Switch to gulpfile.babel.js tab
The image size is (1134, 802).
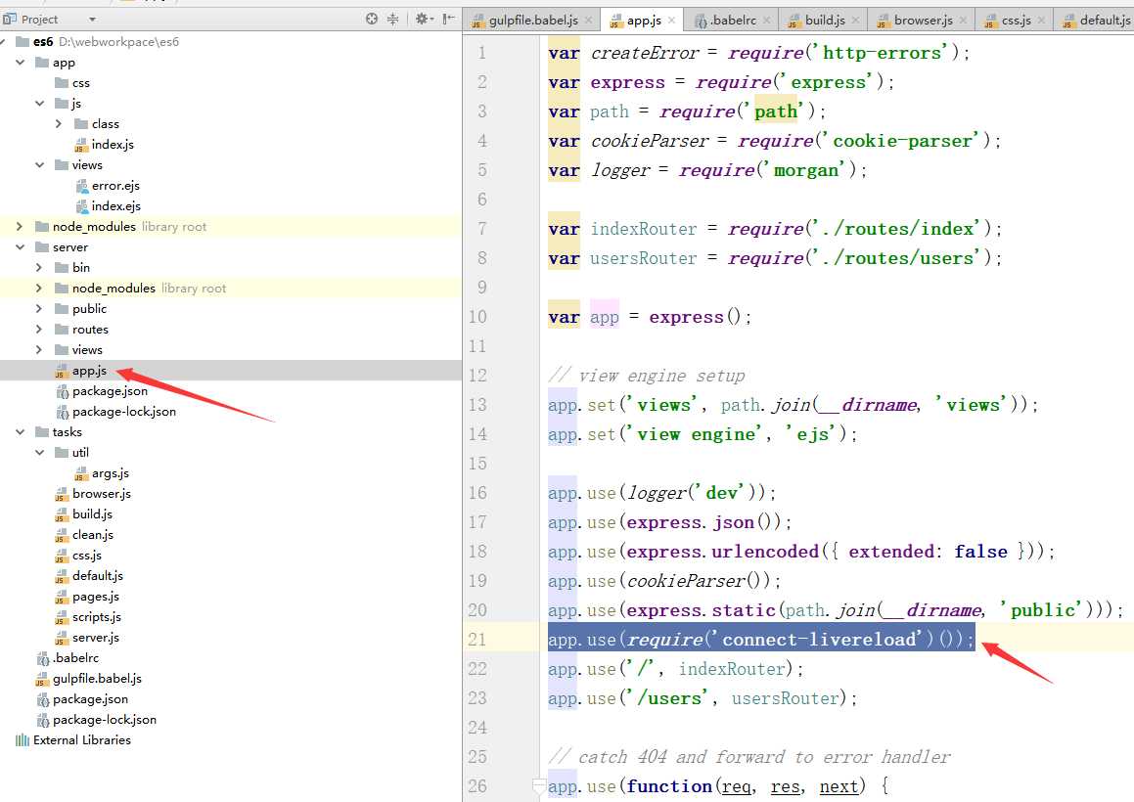[x=532, y=21]
